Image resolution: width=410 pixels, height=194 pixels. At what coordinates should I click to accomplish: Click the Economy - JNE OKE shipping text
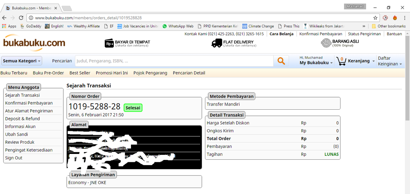coord(87,183)
